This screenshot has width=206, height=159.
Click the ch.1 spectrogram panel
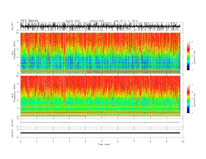click(100, 53)
